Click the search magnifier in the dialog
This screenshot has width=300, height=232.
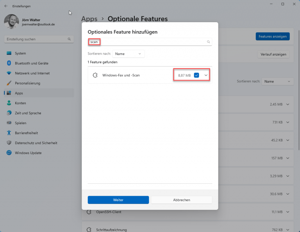pyautogui.click(x=208, y=42)
